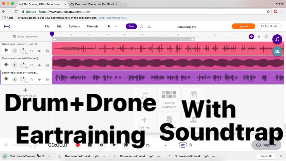Exit the Studio
Viewport: 286px width, 161px height.
270,26
